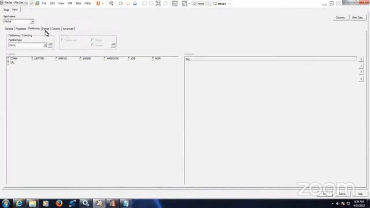Select the COMM column in Available list
The image size is (370, 208).
[x=14, y=58]
